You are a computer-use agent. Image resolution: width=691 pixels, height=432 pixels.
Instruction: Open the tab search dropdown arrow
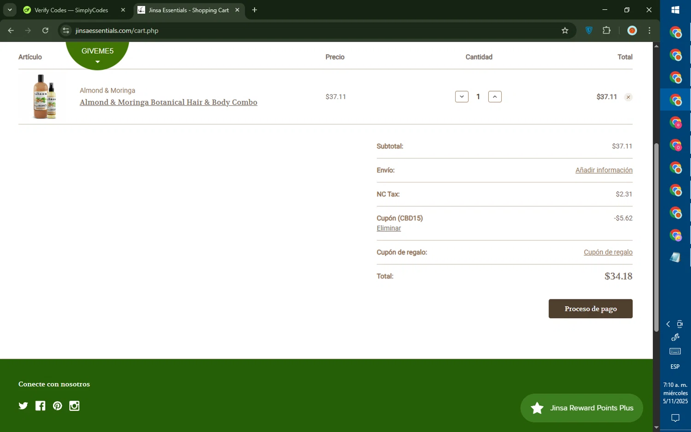(10, 10)
